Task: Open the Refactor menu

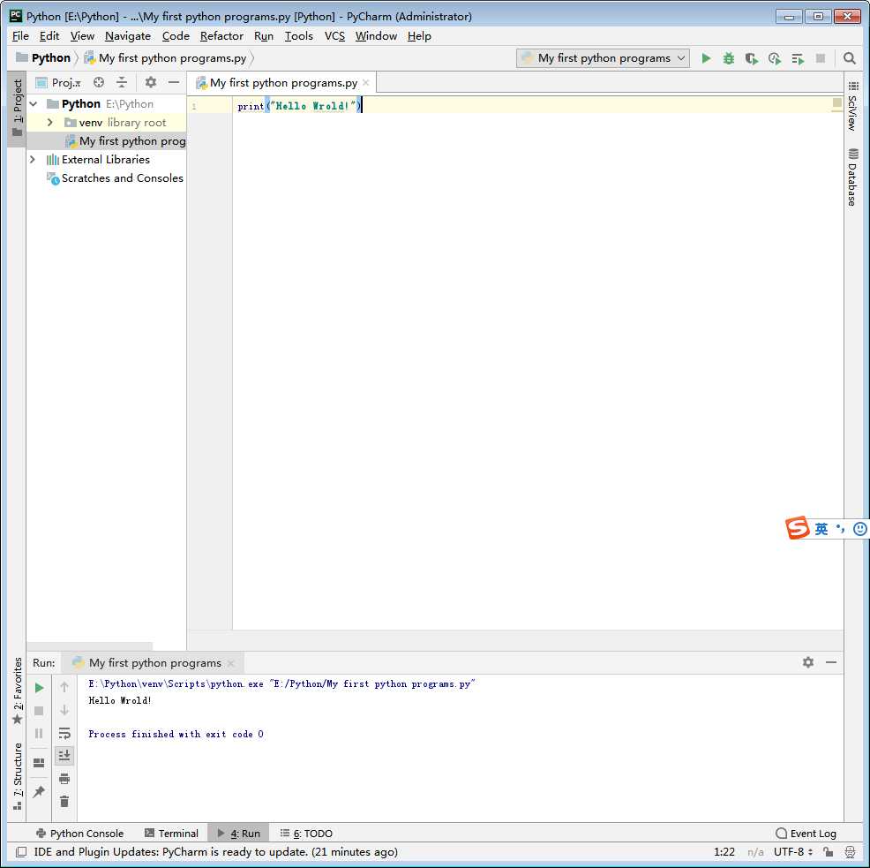Action: [x=221, y=36]
